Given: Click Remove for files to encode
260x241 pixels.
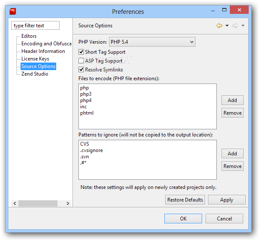Looking at the screenshot, I should coord(232,113).
